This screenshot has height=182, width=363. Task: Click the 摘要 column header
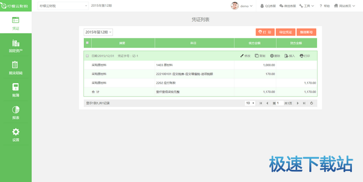point(123,43)
